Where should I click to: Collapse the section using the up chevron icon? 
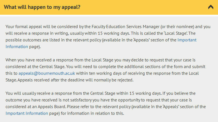[211, 7]
